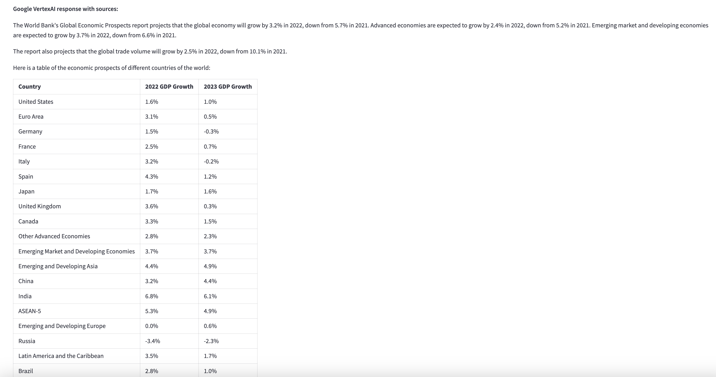Click India's 2022 growth value of 6.8%
716x377 pixels.
coord(151,296)
